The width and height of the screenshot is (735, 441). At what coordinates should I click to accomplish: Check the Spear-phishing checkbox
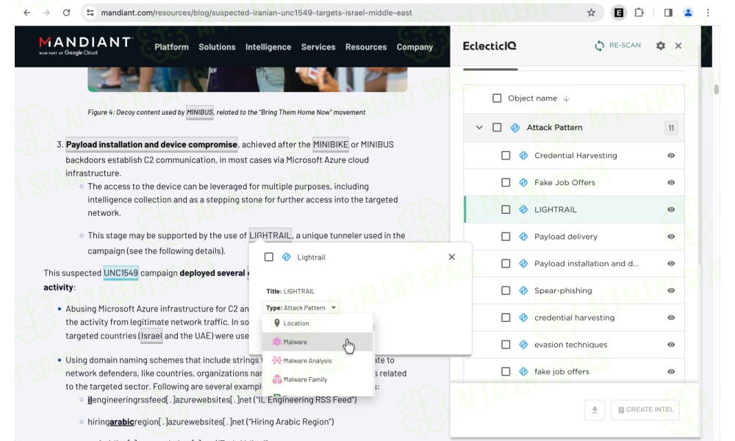click(x=506, y=290)
